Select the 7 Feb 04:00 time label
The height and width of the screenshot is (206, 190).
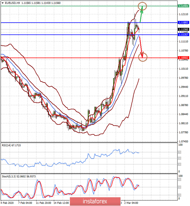point(25,203)
